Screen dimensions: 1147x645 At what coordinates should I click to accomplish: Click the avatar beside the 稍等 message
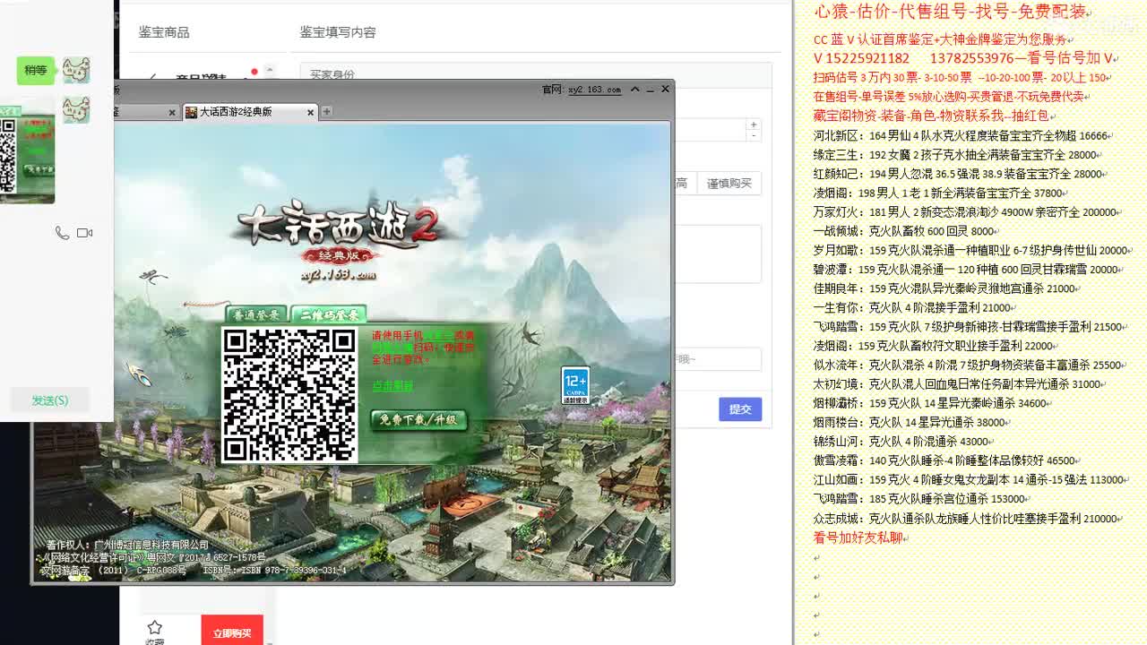click(76, 70)
